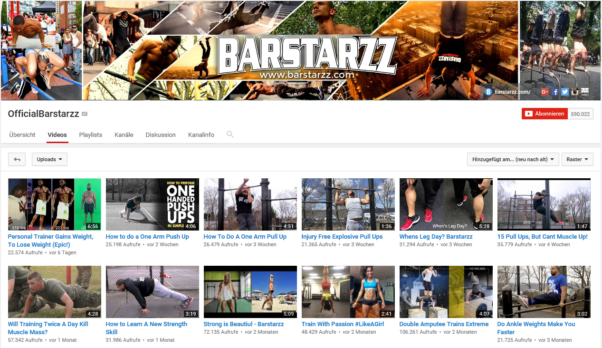Screen dimensions: 602x348
Task: Click the search magnifier next to Kanalinfo
Action: (x=230, y=135)
